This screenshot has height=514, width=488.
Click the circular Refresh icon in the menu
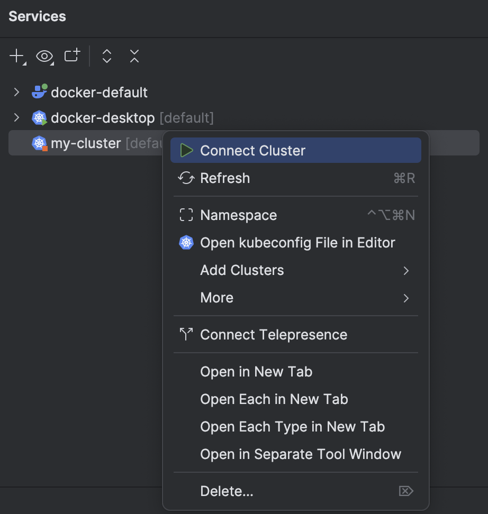[186, 178]
